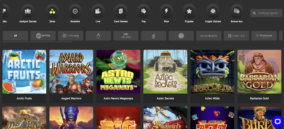The image size is (284, 129).
Task: Select the Slots cherry icon
Action: click(x=52, y=11)
